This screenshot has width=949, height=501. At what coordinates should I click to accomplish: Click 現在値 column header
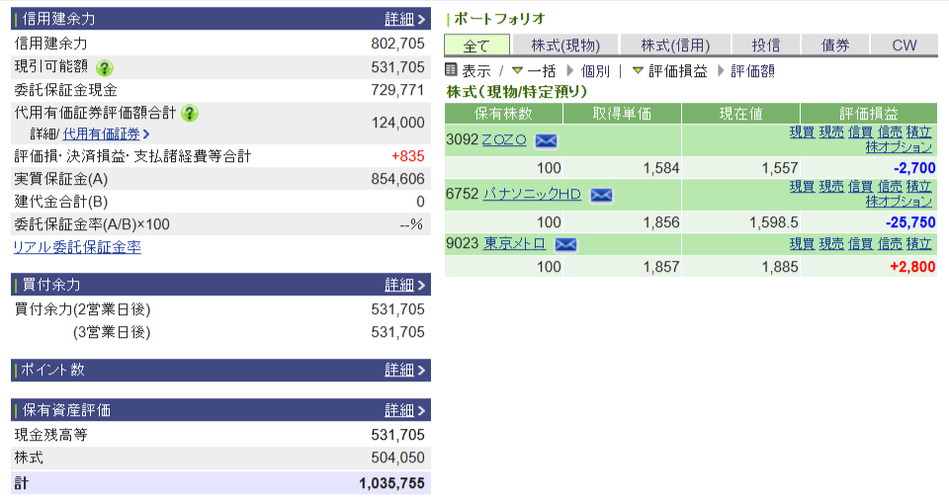tap(740, 114)
